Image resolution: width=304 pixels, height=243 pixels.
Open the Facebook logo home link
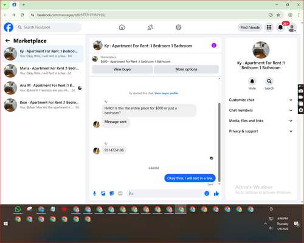(x=9, y=27)
